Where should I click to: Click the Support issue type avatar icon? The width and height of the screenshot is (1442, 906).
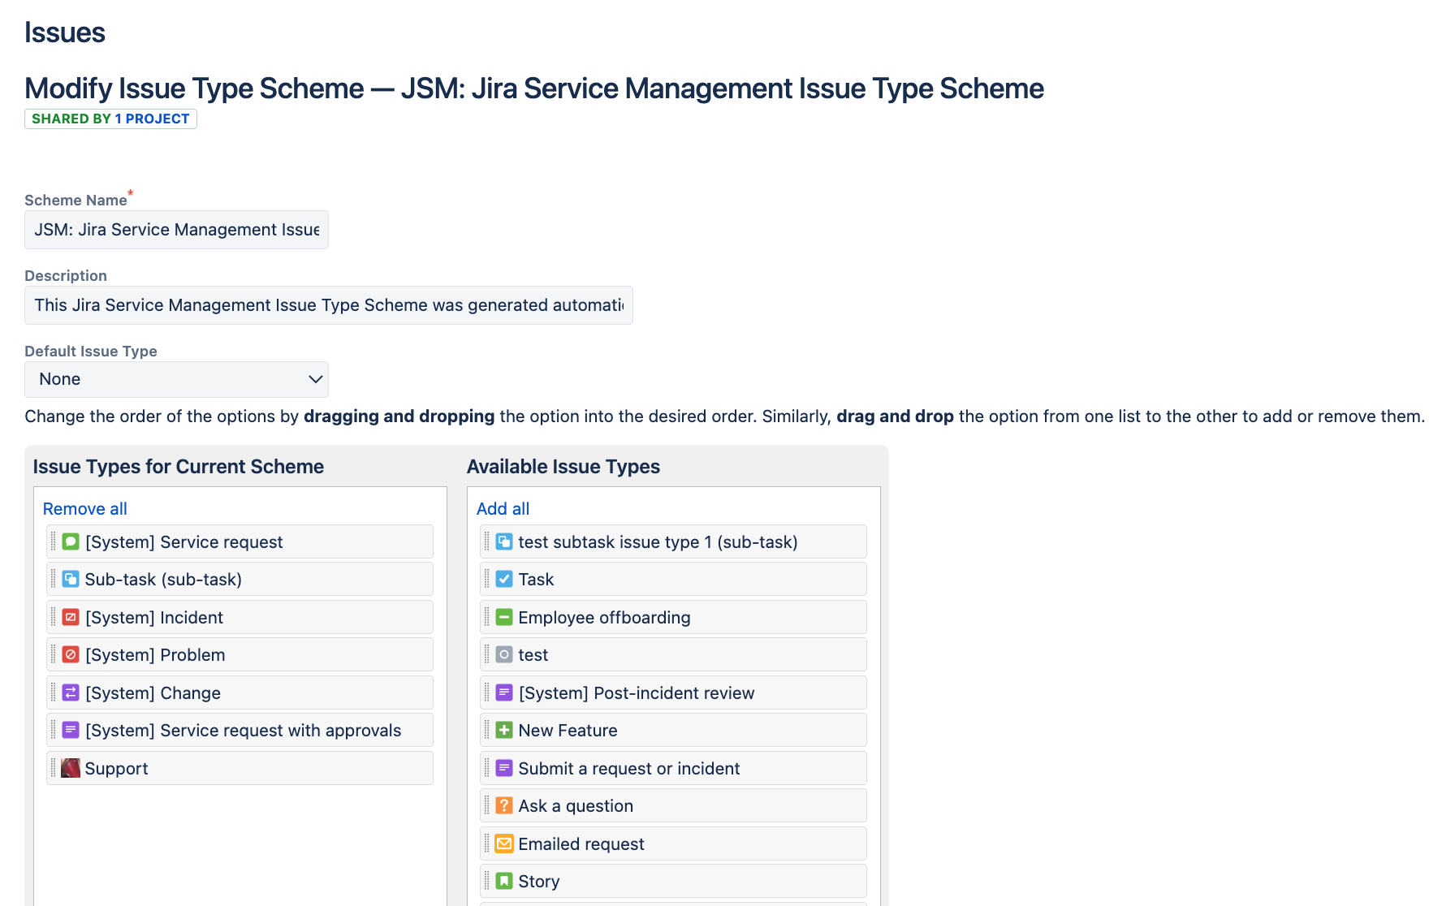tap(71, 768)
